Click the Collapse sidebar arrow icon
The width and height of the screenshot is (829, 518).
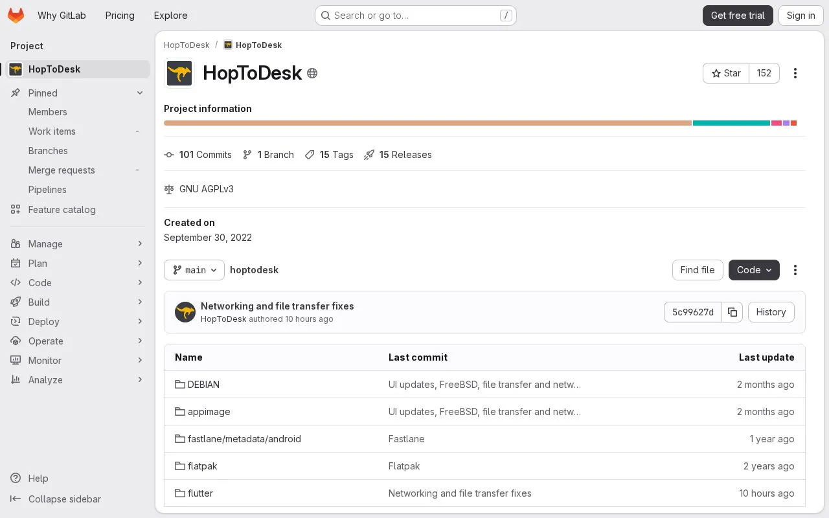click(x=16, y=499)
